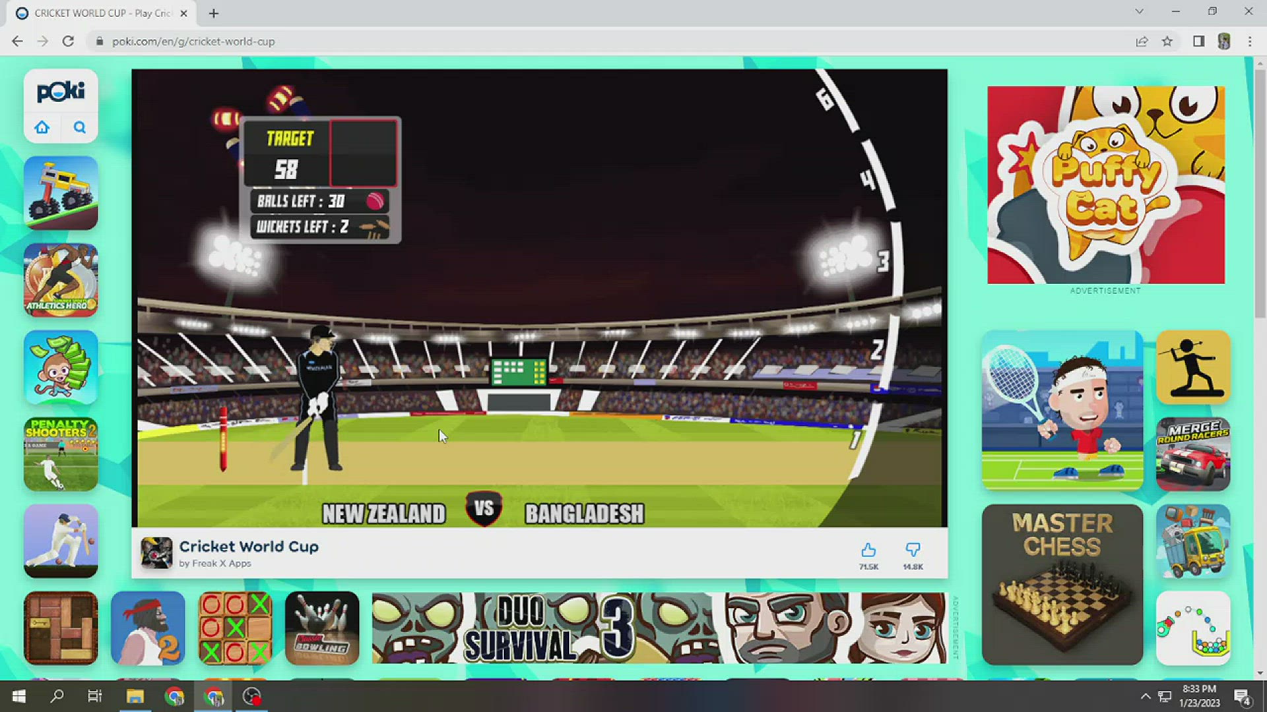Open Penalty Shooters 2 game
Image resolution: width=1267 pixels, height=712 pixels.
point(61,454)
